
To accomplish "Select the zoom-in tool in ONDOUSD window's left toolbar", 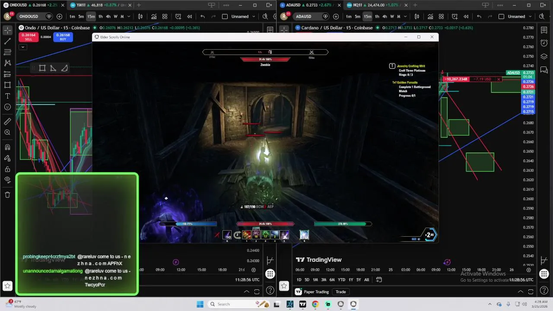I will (7, 133).
